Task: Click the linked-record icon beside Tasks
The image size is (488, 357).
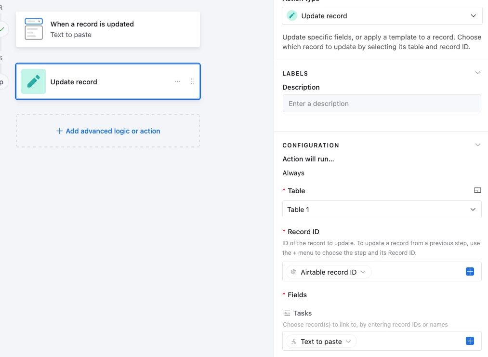Action: [x=287, y=313]
